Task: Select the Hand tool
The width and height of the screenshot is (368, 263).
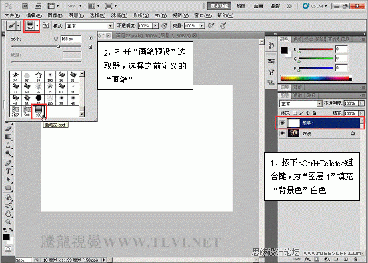Action: (8, 214)
